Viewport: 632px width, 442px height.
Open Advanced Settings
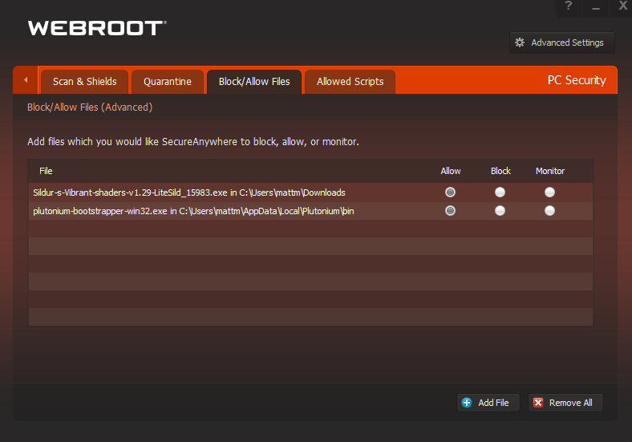coord(562,43)
